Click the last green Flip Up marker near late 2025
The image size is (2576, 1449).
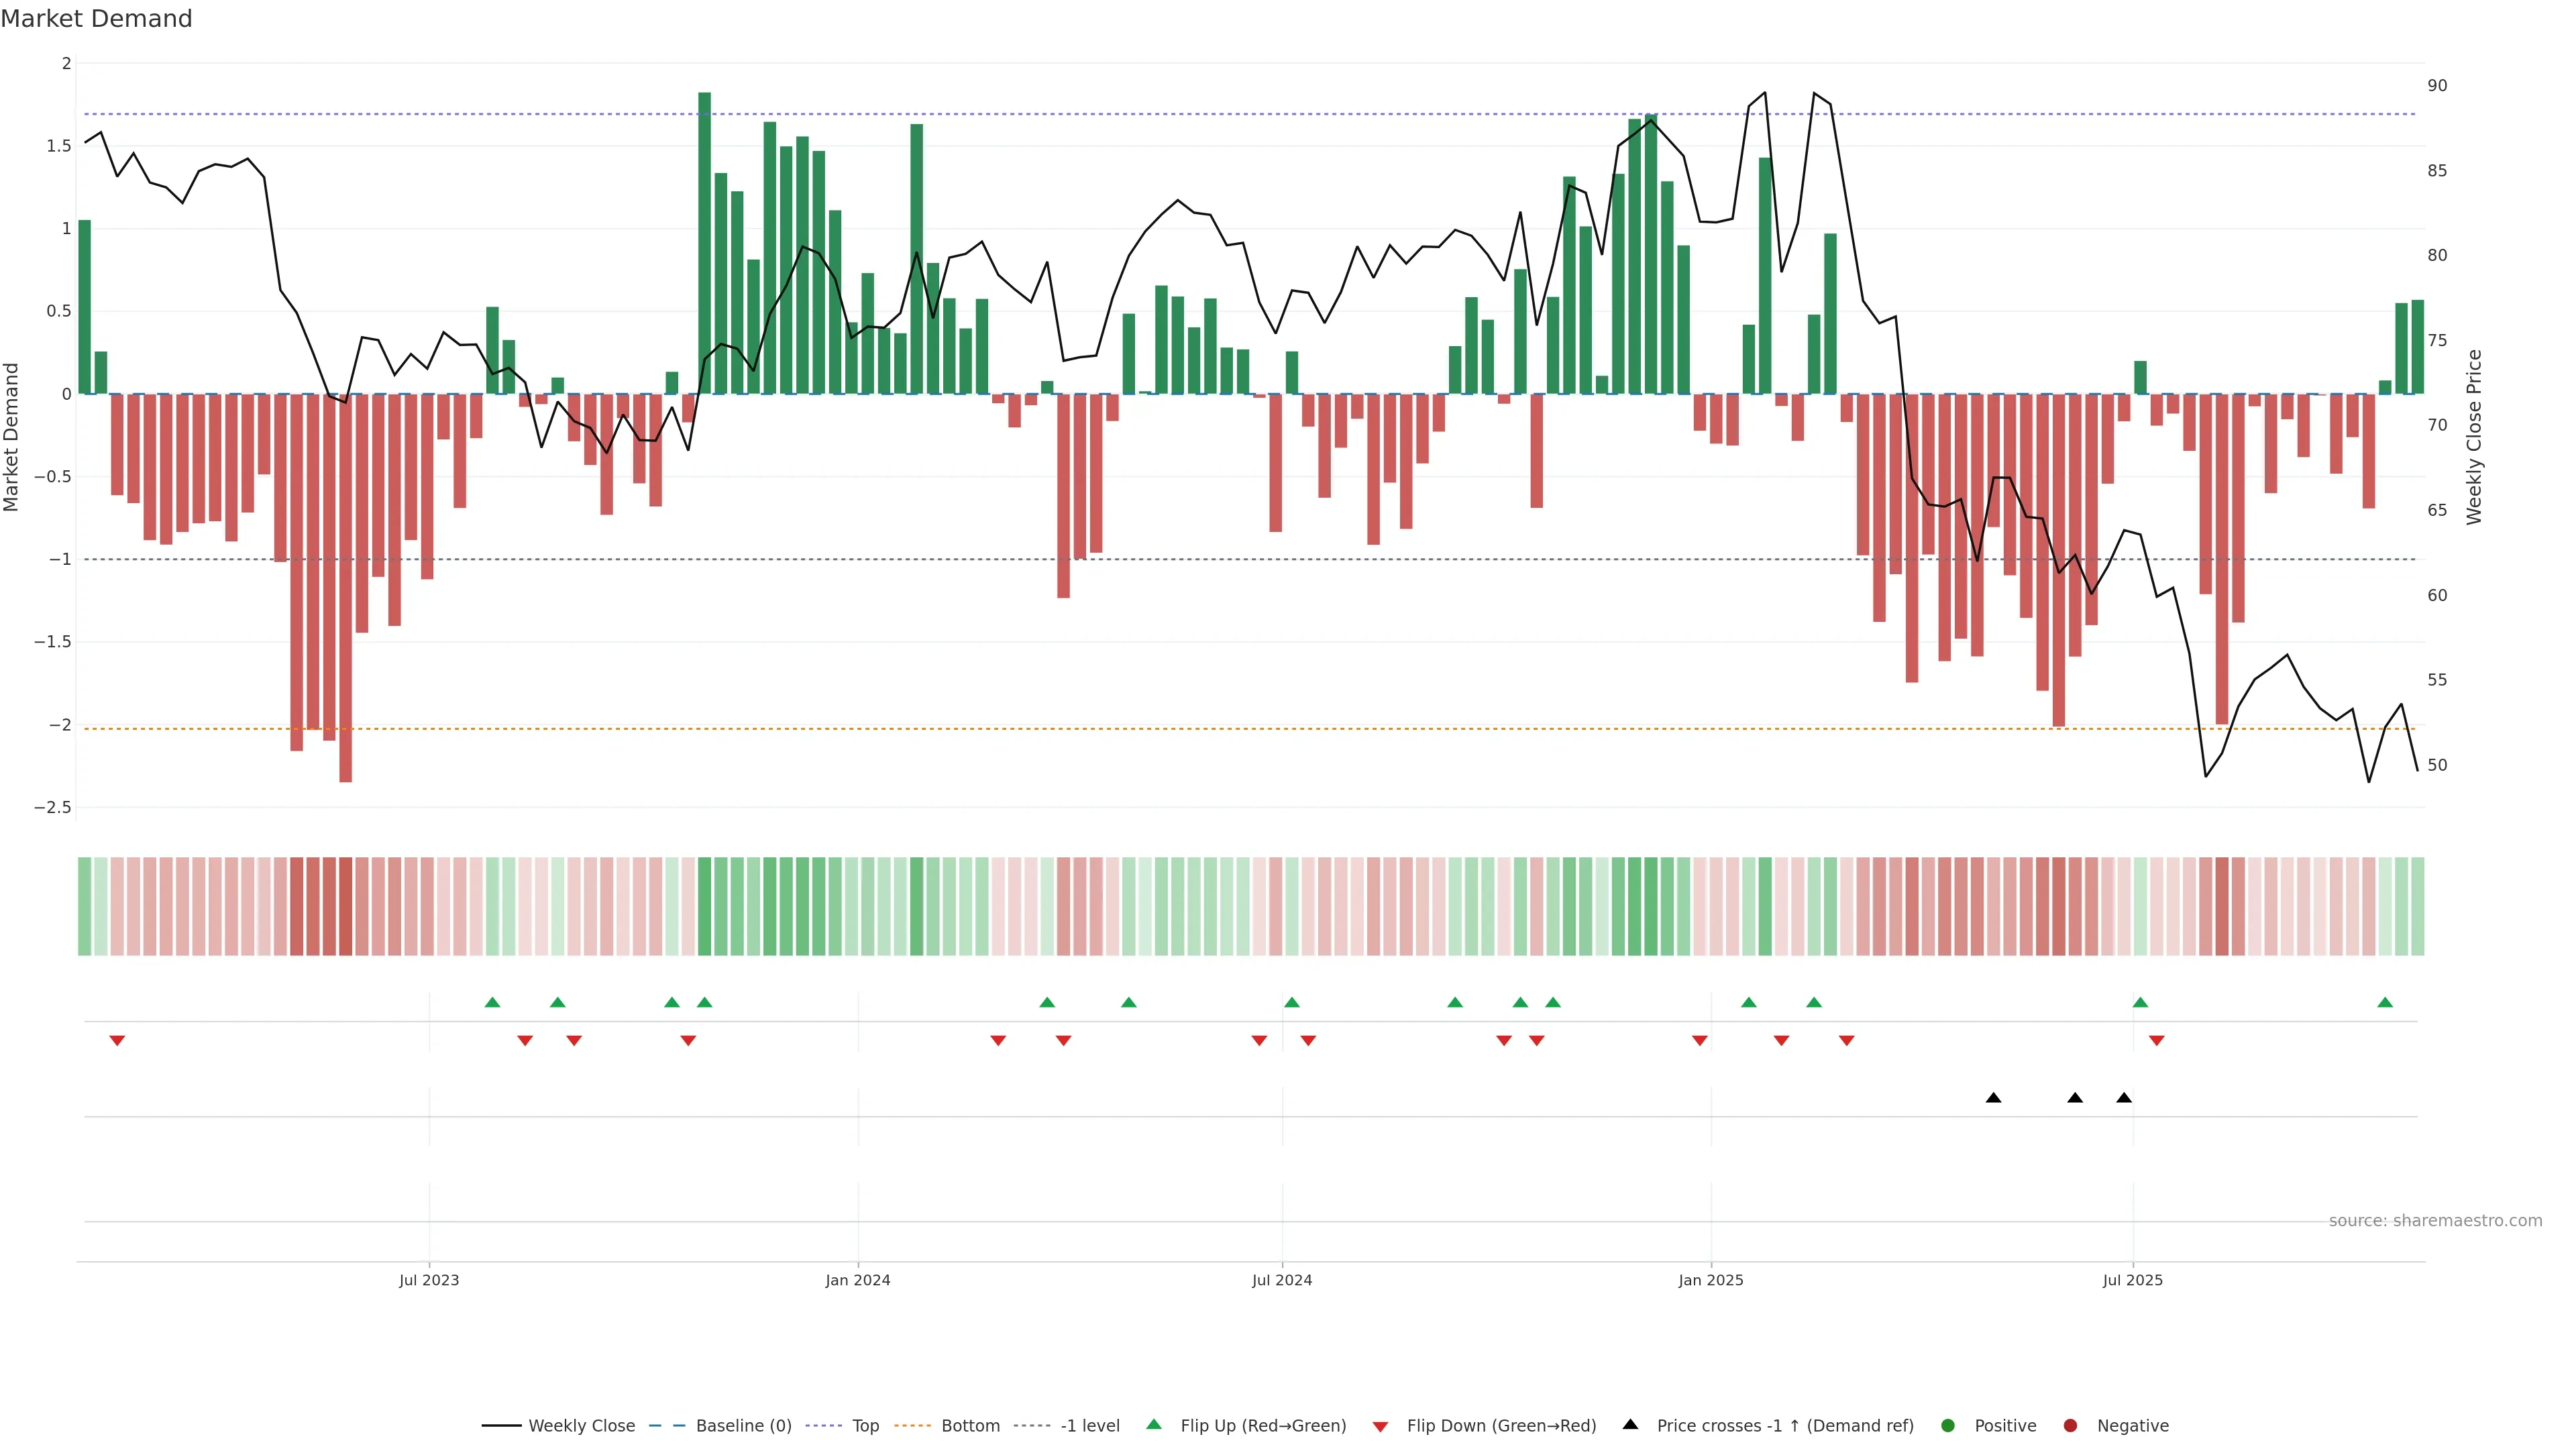coord(2385,1002)
